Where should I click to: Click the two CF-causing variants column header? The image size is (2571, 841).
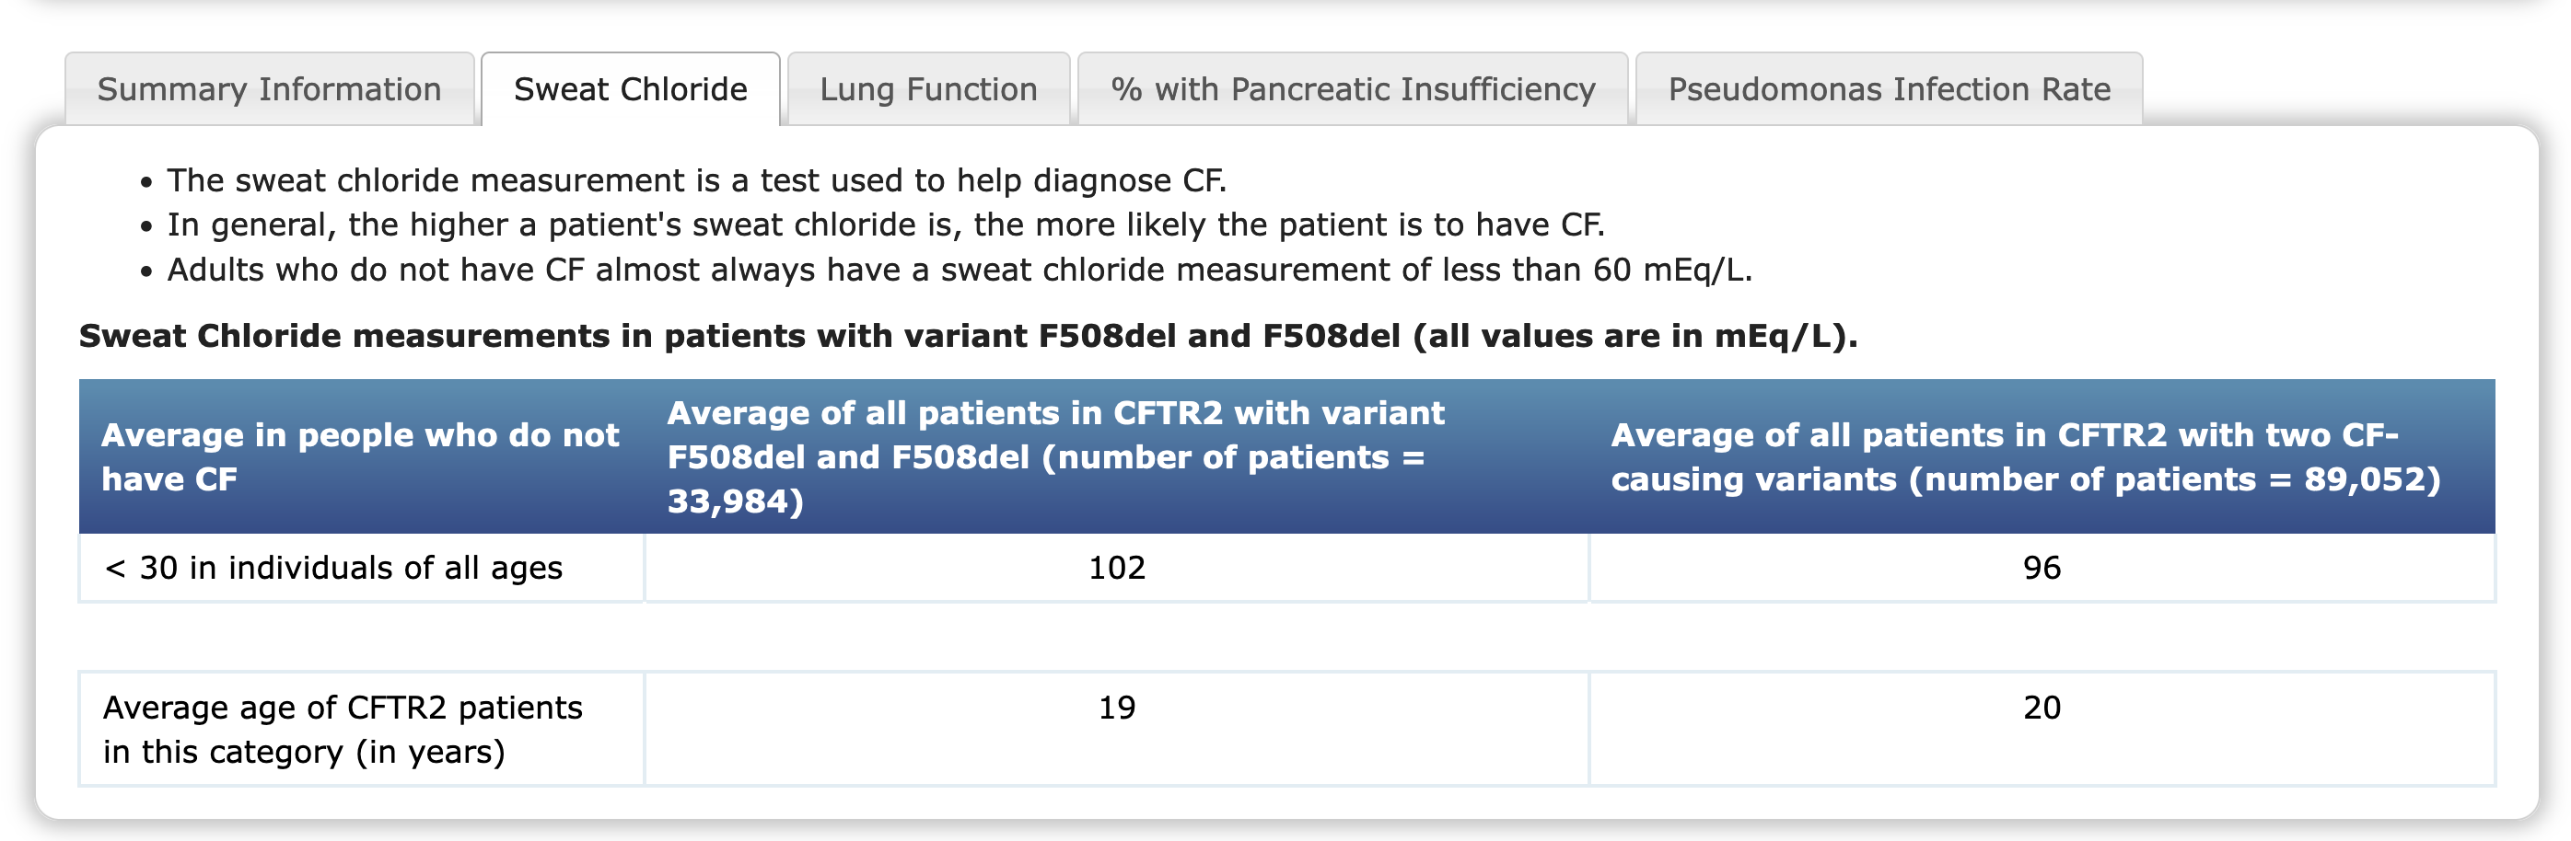click(2042, 457)
